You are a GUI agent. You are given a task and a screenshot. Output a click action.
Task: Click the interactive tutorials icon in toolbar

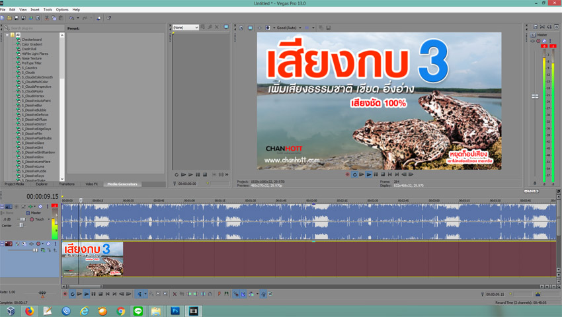click(x=99, y=18)
